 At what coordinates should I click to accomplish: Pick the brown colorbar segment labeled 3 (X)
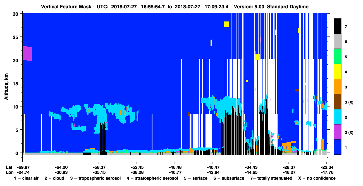pyautogui.click(x=338, y=102)
